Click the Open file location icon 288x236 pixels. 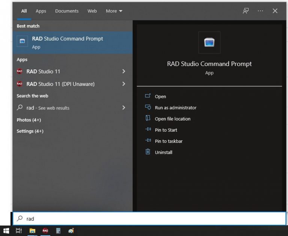coord(148,118)
